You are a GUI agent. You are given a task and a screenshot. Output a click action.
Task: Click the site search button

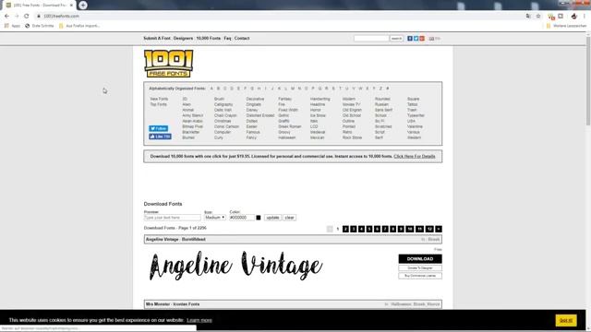(x=396, y=39)
